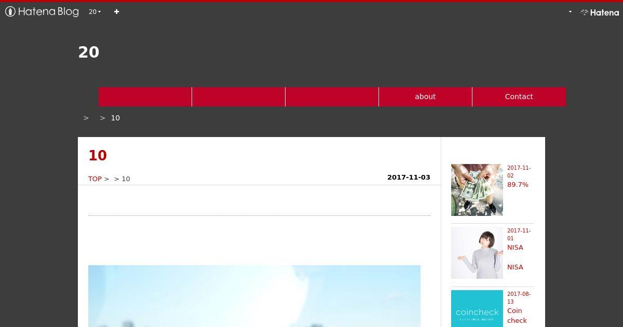Screen dimensions: 623x327
Task: Expand the 20 blog dropdown in header
Action: tap(94, 11)
